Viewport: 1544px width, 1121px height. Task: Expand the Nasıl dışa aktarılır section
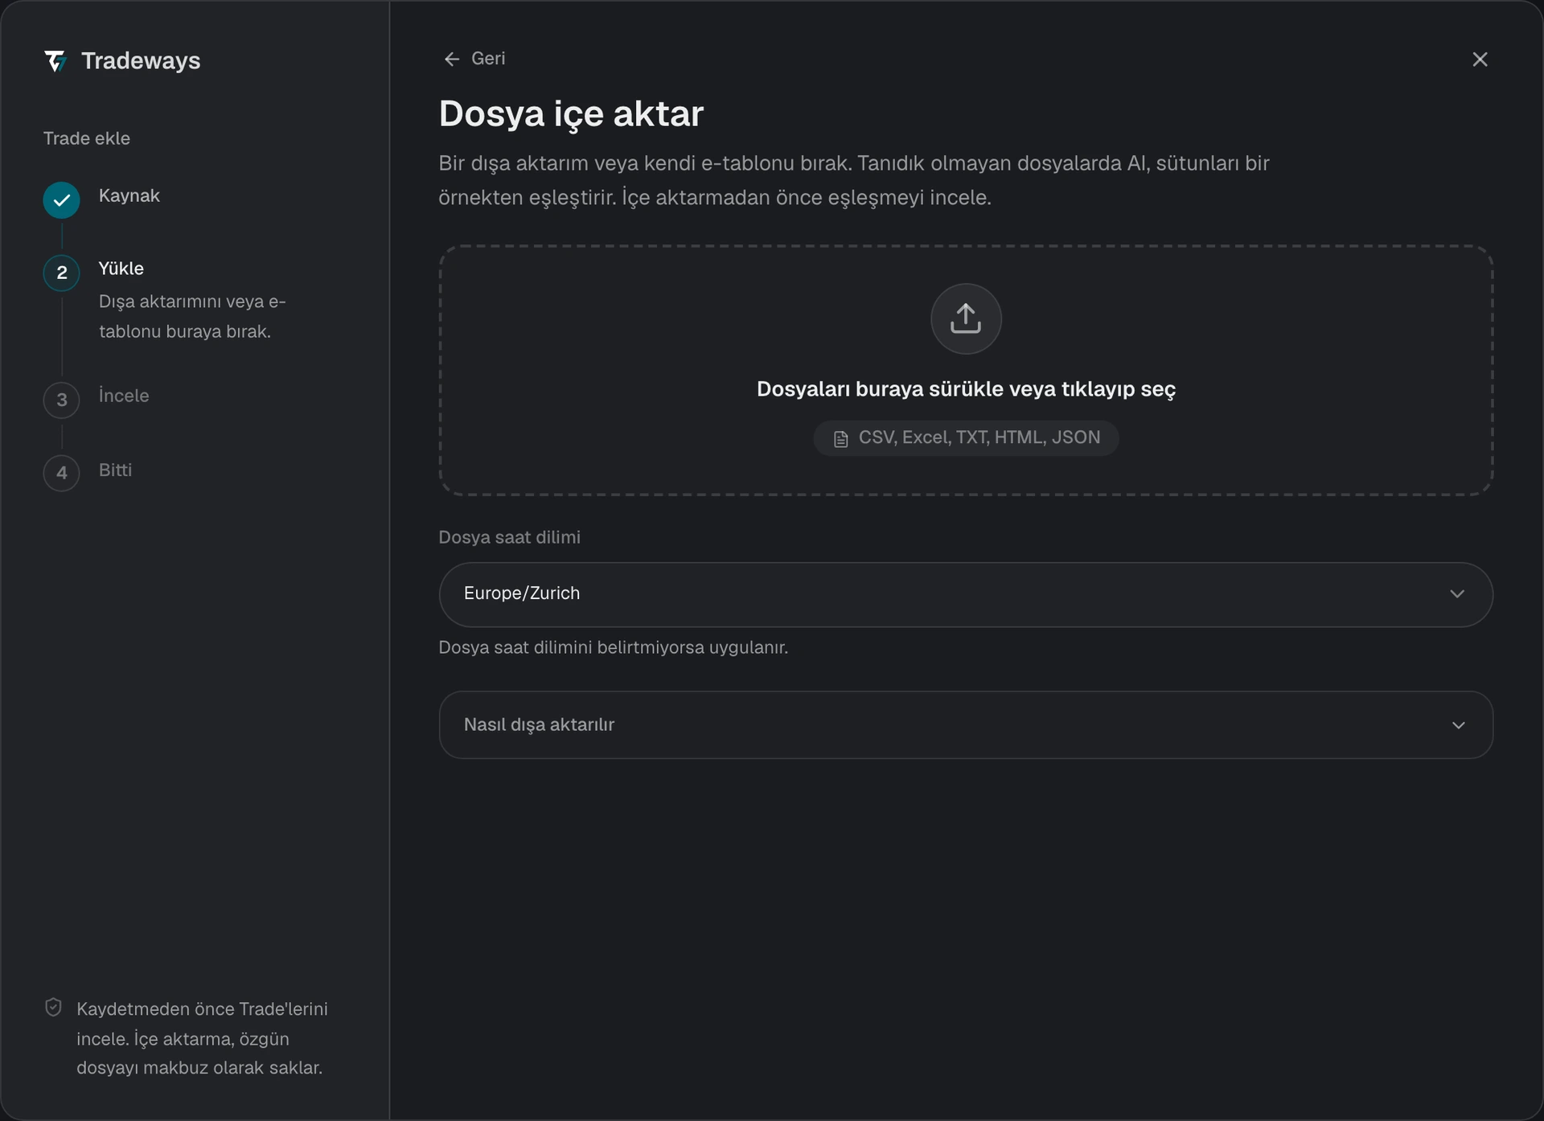[966, 725]
